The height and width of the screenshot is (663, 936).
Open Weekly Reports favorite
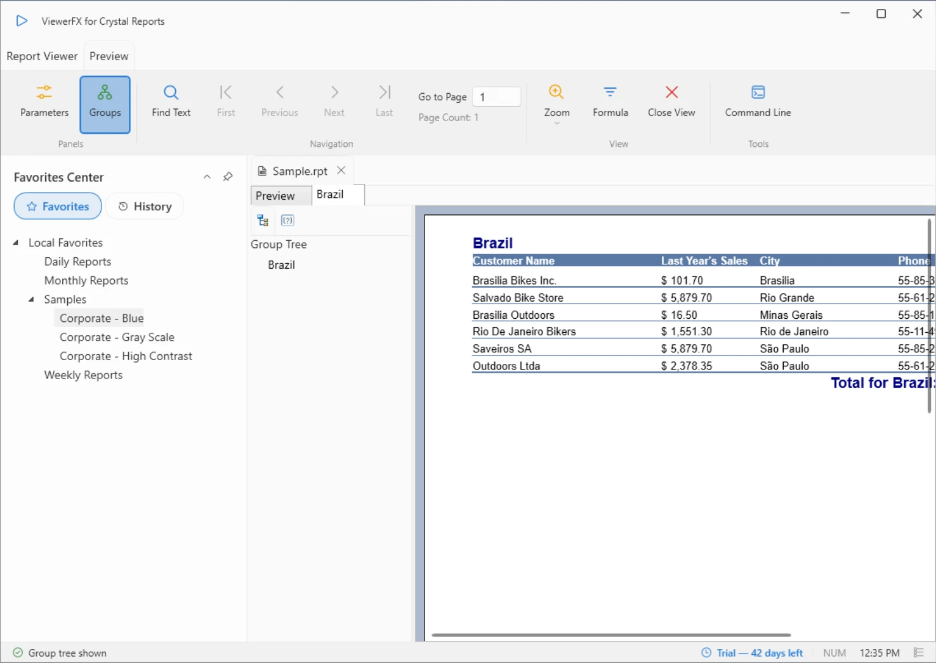coord(83,375)
